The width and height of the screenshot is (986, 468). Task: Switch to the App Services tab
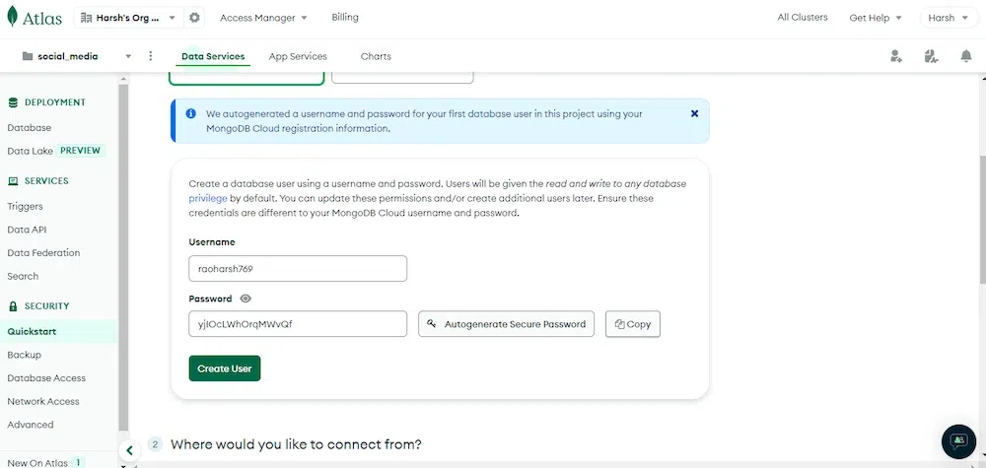296,56
